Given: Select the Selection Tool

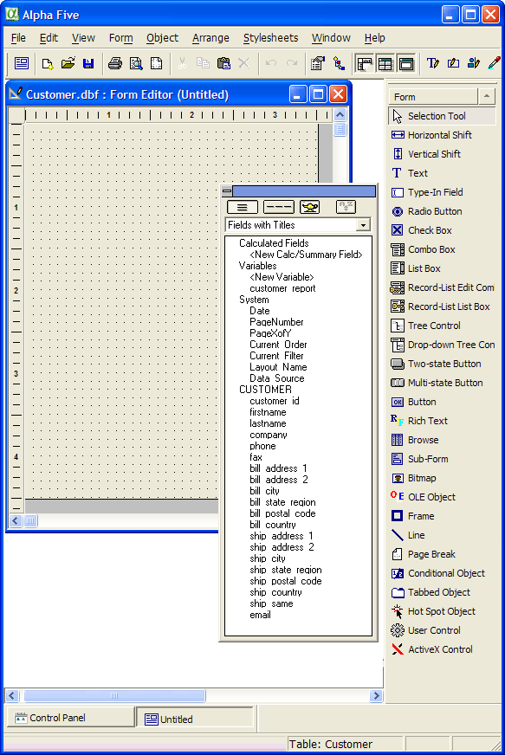Looking at the screenshot, I should tap(442, 116).
